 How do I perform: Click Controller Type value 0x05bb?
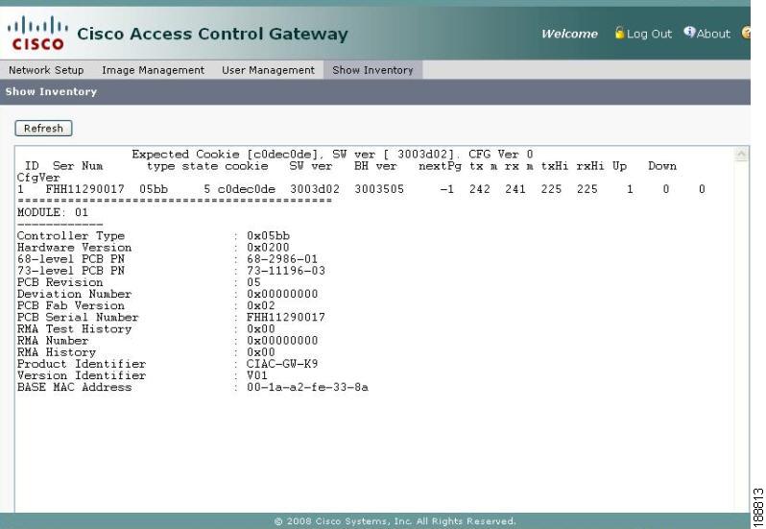[268, 236]
